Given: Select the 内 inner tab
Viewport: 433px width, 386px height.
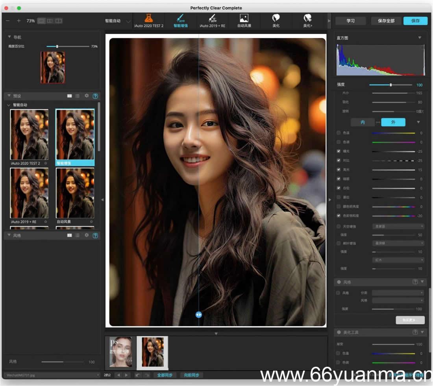Looking at the screenshot, I should (363, 122).
